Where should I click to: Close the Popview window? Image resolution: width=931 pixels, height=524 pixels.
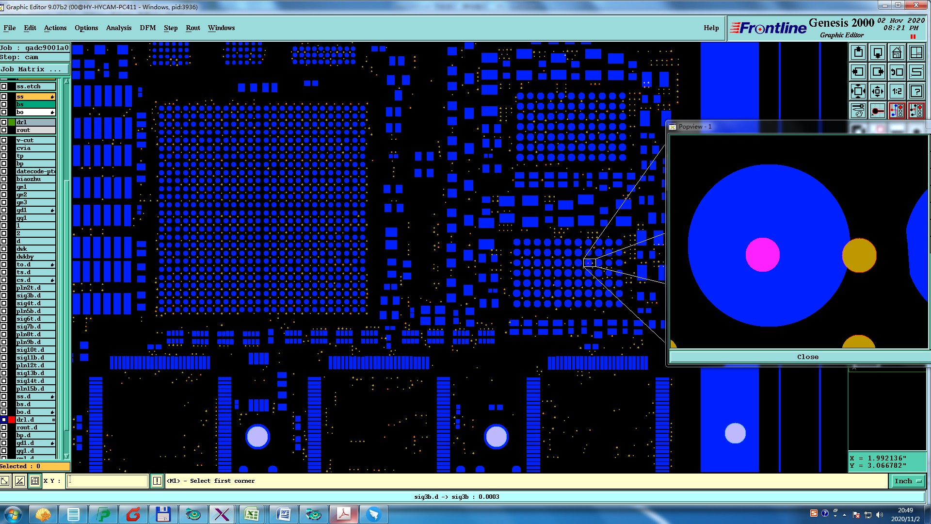pyautogui.click(x=807, y=357)
